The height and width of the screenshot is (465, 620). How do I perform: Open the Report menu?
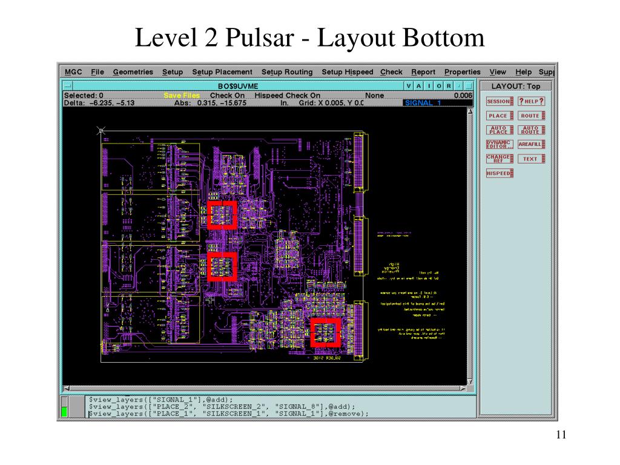pos(423,72)
